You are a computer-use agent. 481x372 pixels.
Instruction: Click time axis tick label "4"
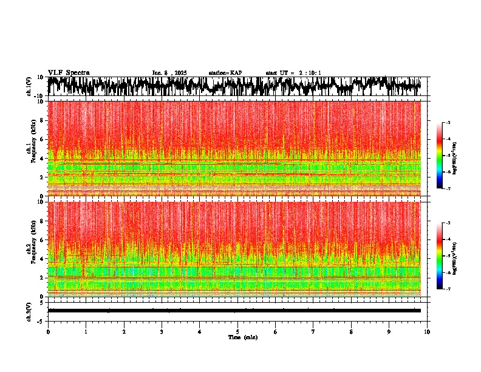pos(200,332)
